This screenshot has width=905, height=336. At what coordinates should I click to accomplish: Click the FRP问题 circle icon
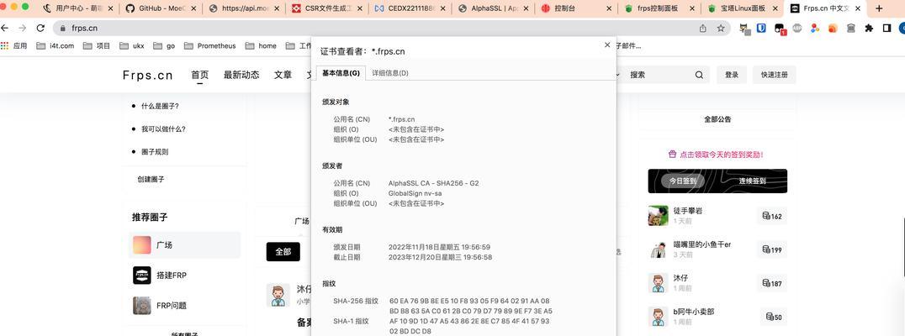[x=142, y=305]
